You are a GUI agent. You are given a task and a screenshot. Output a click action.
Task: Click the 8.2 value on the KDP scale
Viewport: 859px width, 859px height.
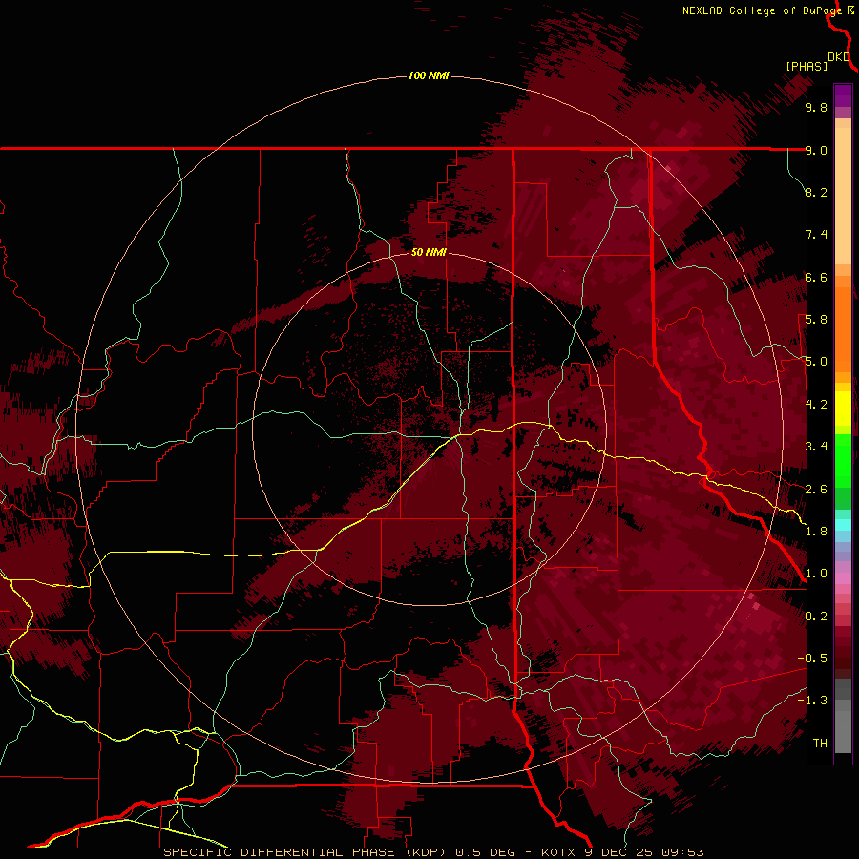coord(816,192)
